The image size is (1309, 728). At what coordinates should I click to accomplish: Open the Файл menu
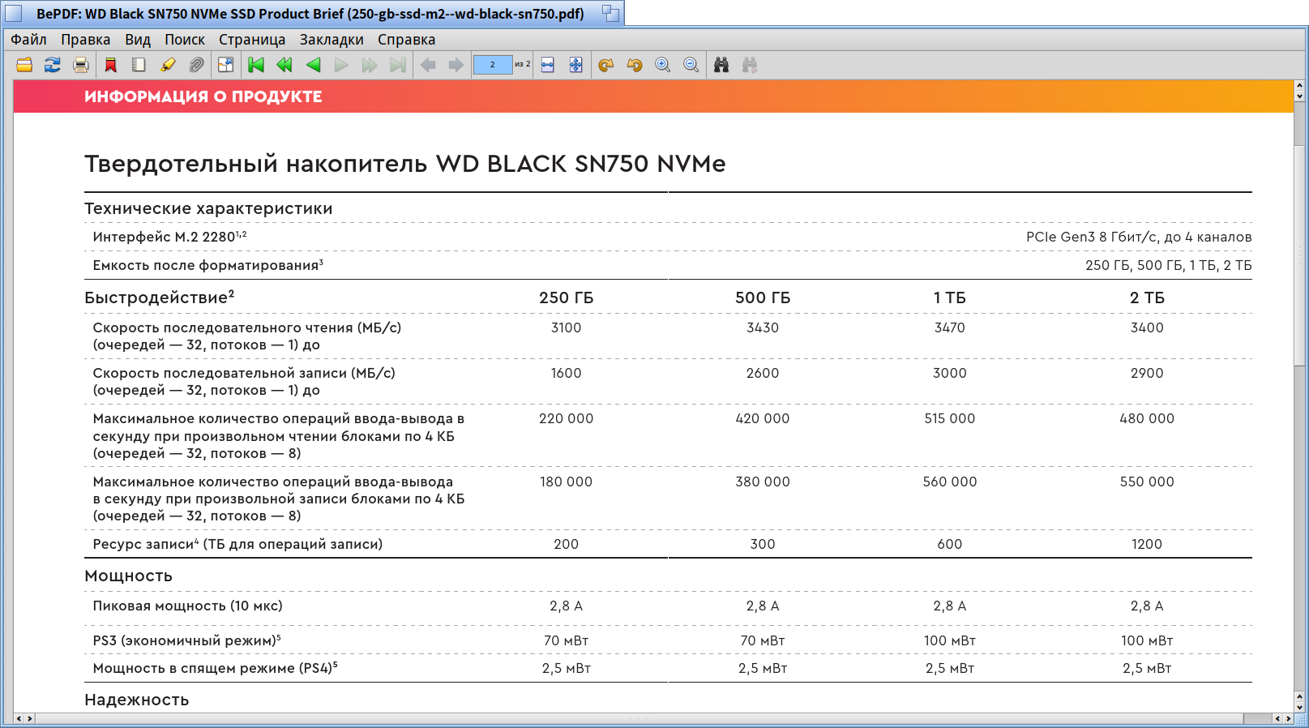point(28,40)
